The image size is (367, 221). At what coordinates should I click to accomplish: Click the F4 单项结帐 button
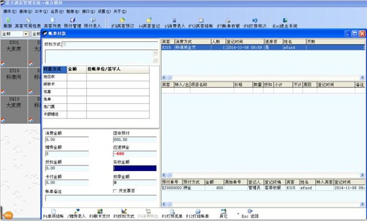[53, 214]
